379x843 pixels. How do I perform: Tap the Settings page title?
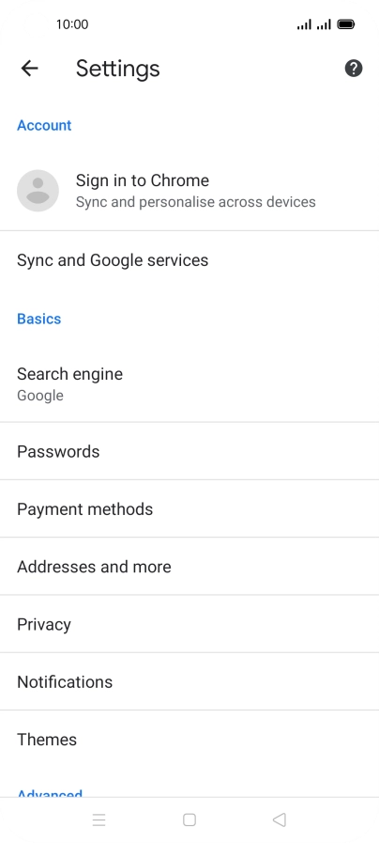(x=117, y=69)
